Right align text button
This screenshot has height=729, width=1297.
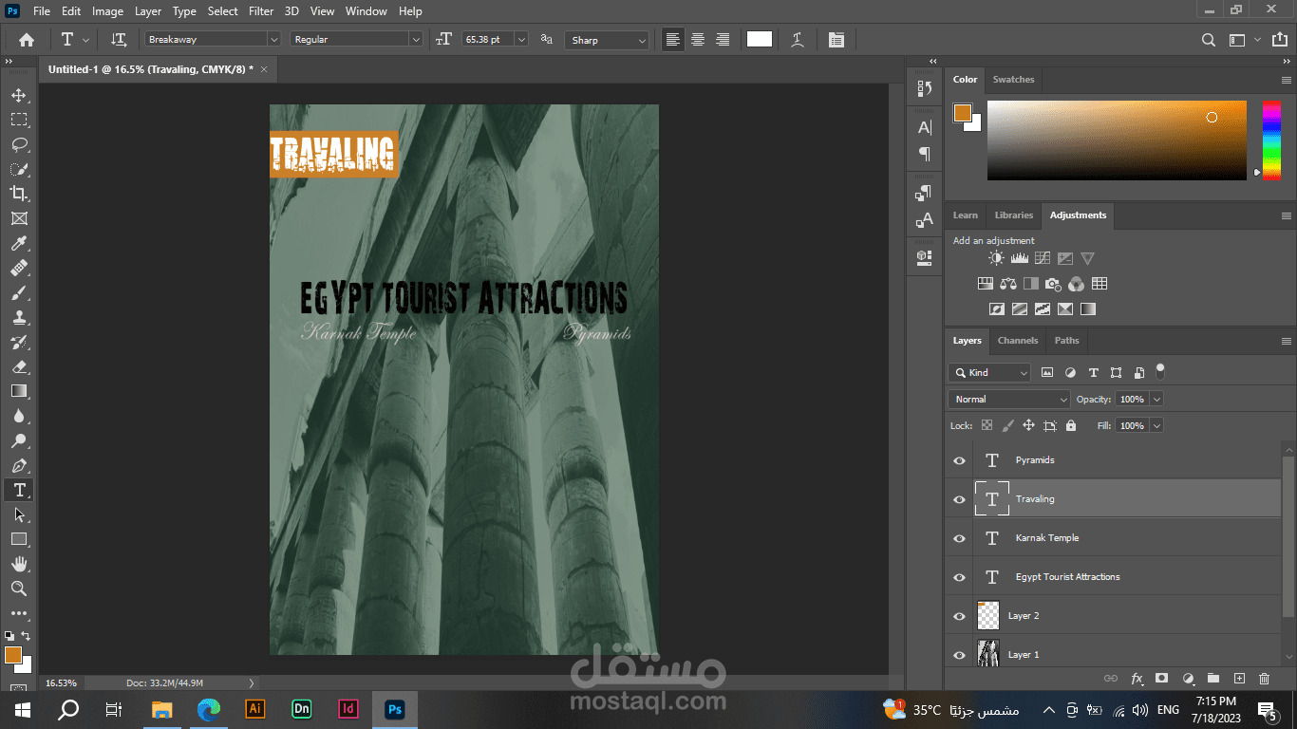[x=723, y=40]
